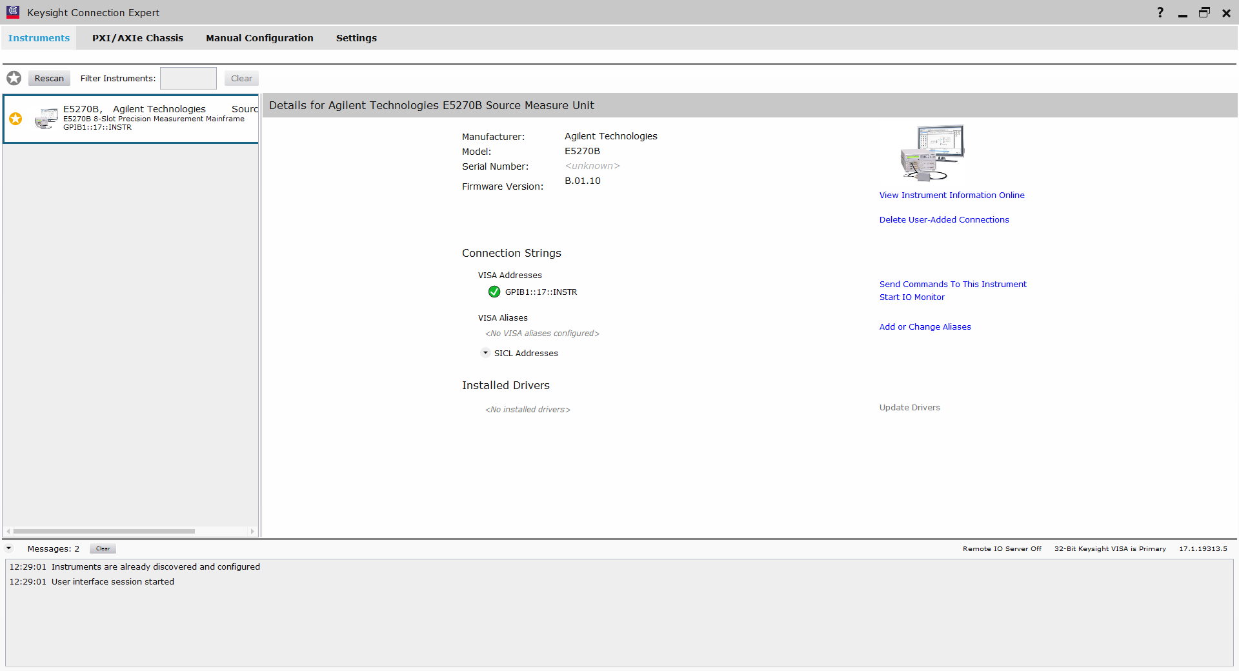Viewport: 1239px width, 671px height.
Task: Click Start IO Monitor link
Action: click(x=912, y=297)
